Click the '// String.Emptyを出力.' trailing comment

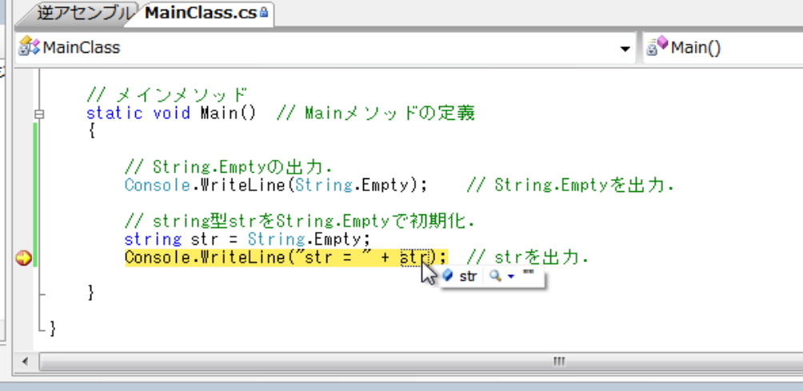pyautogui.click(x=569, y=185)
